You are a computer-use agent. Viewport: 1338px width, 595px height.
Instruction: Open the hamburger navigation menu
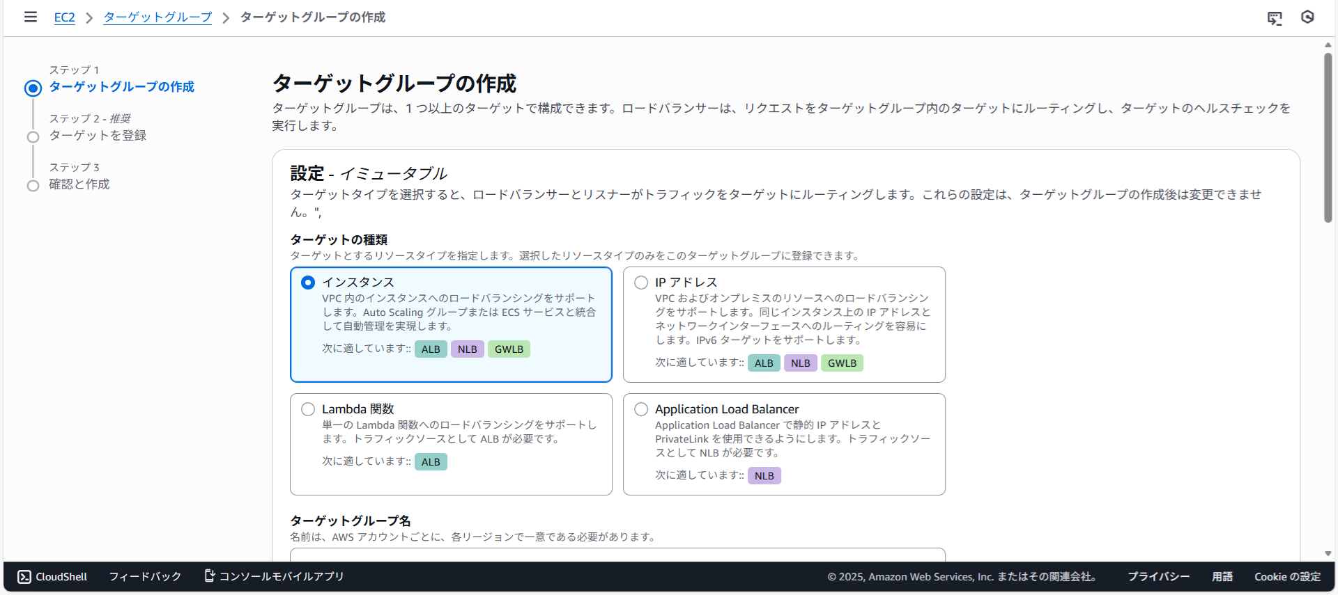point(31,17)
